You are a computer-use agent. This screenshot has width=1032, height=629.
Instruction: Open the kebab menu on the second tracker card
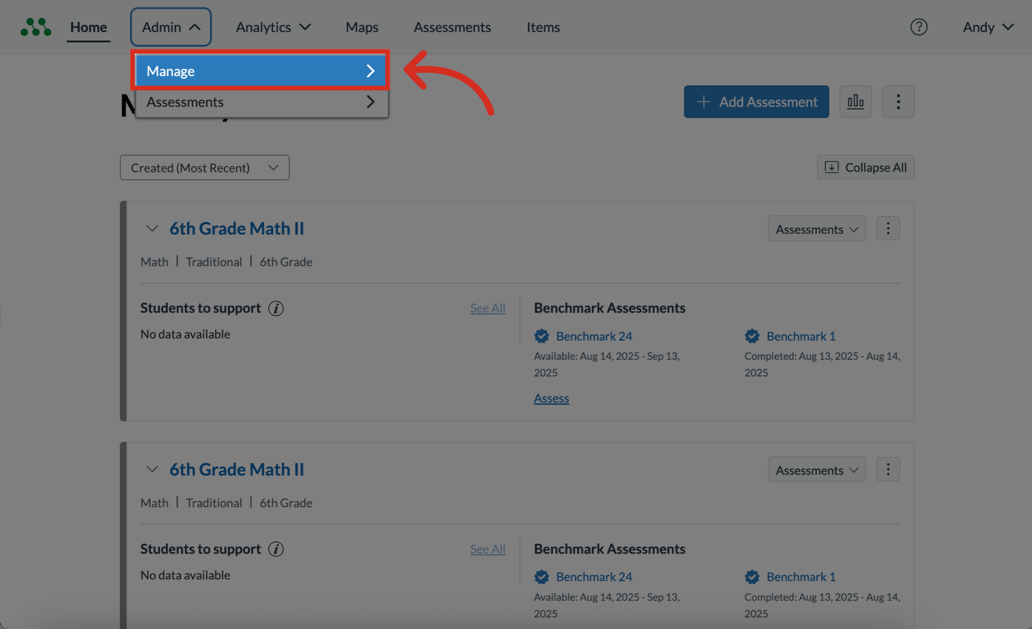[887, 469]
